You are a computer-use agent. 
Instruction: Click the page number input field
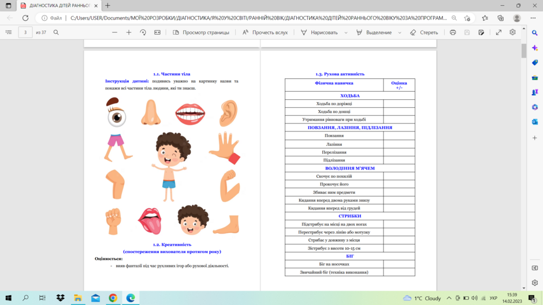click(x=25, y=32)
